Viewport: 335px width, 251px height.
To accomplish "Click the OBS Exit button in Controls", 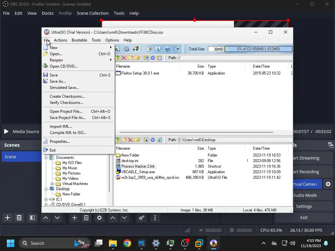I will [304, 217].
